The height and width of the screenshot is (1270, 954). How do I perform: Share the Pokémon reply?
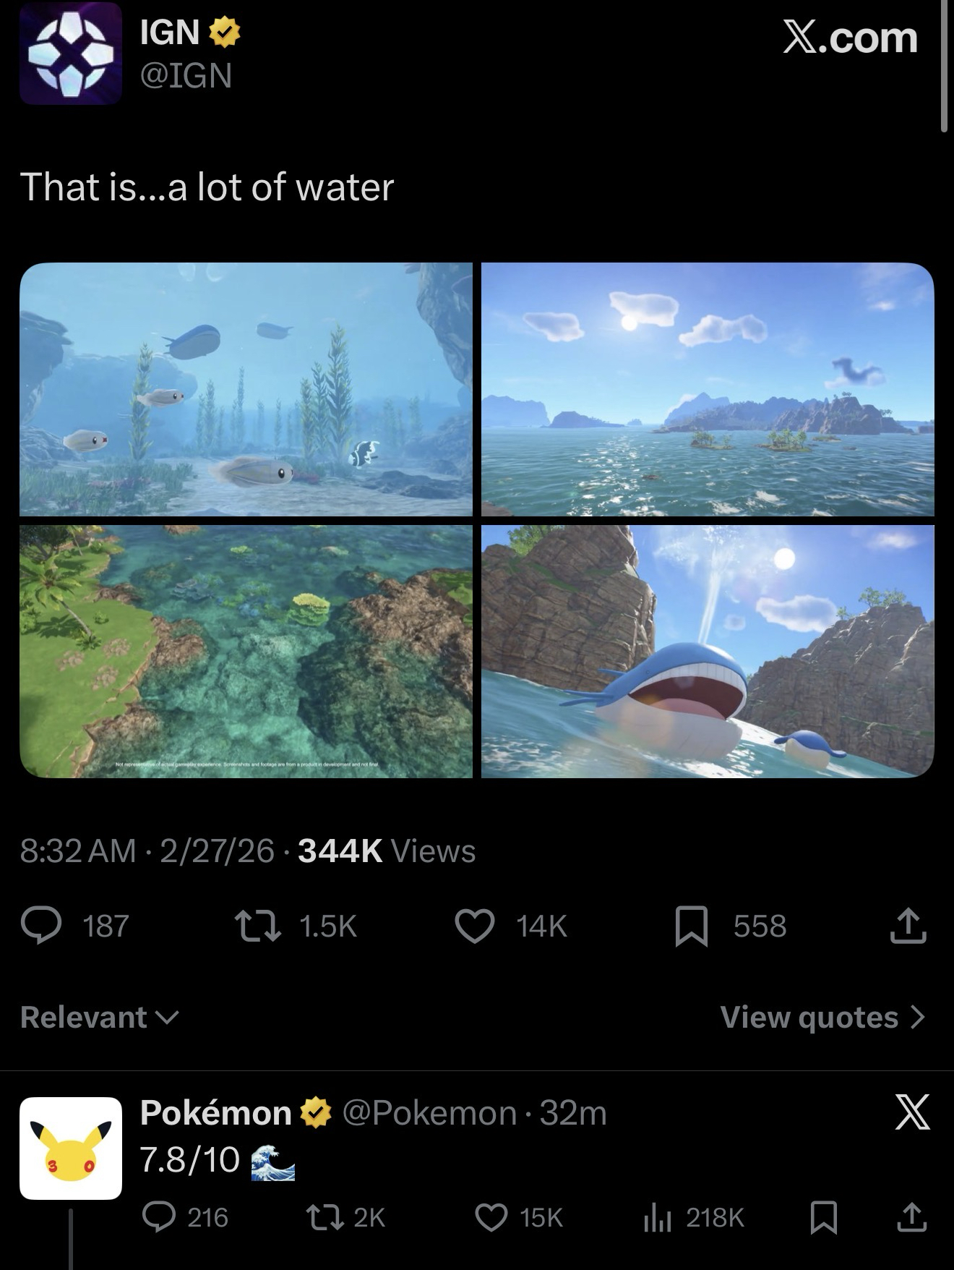911,1218
